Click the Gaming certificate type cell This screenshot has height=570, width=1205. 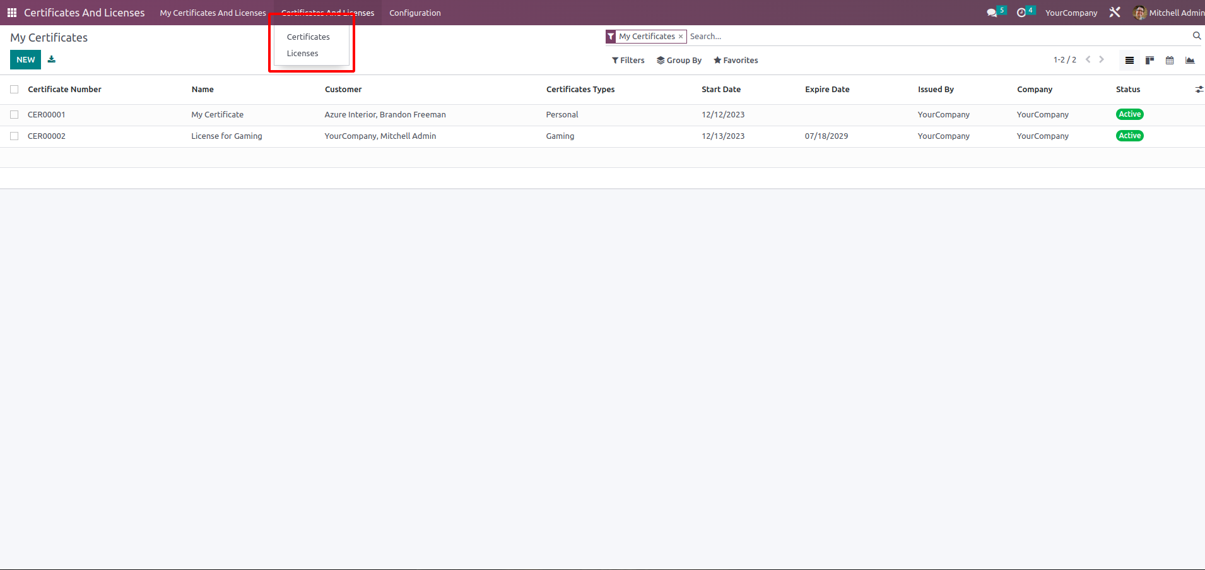pyautogui.click(x=560, y=136)
